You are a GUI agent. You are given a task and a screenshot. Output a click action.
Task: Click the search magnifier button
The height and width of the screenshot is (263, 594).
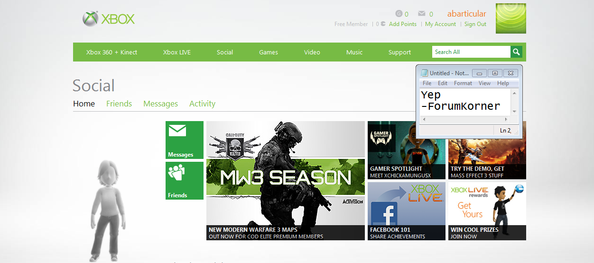516,52
